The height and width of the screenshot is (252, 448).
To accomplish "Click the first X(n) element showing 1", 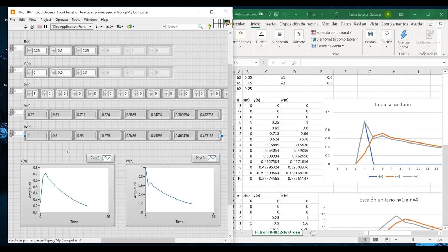I will (34, 94).
